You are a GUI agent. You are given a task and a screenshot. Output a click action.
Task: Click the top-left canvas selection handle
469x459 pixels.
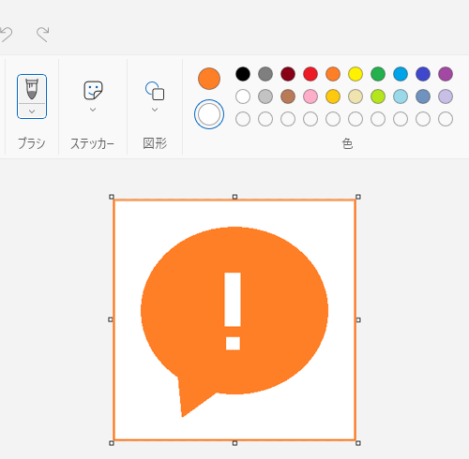pyautogui.click(x=112, y=197)
